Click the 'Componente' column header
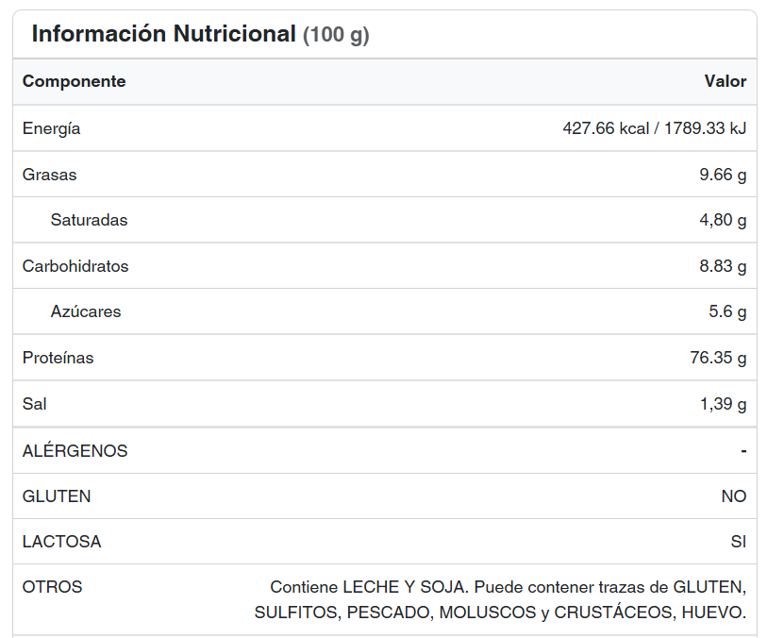The width and height of the screenshot is (767, 638). tap(74, 81)
